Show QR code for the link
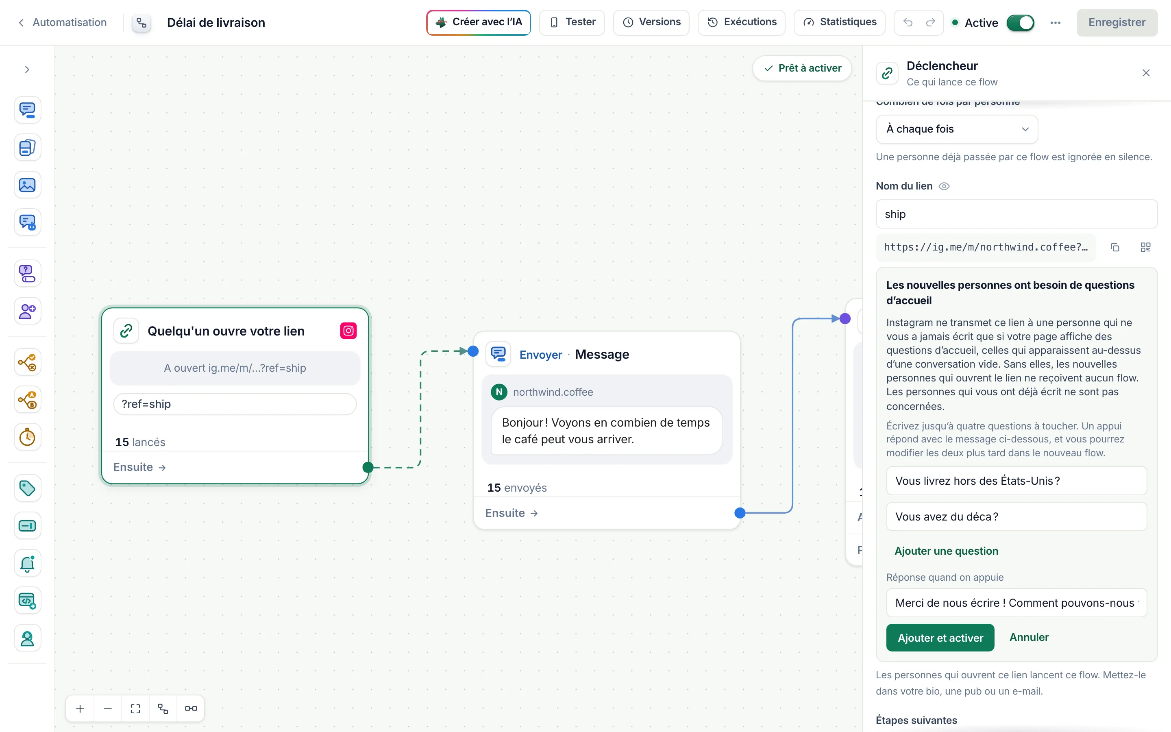Image resolution: width=1171 pixels, height=732 pixels. (1145, 247)
